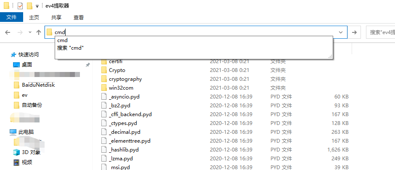The height and width of the screenshot is (170, 395).
Task: Select the _elementtree.pyd file
Action: [x=130, y=141]
